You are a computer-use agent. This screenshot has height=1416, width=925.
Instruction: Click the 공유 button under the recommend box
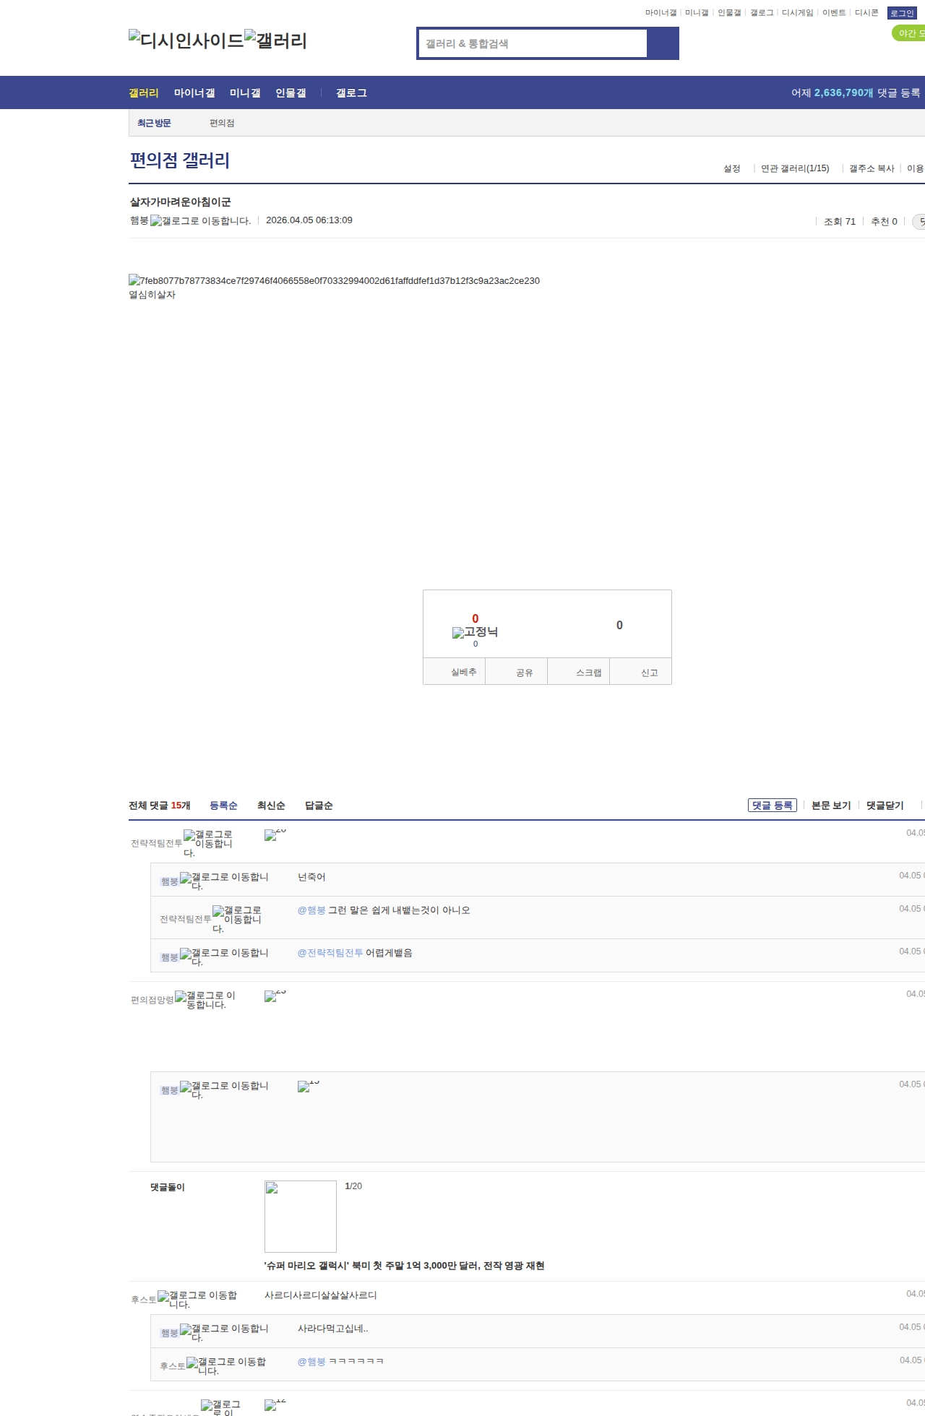(x=517, y=672)
